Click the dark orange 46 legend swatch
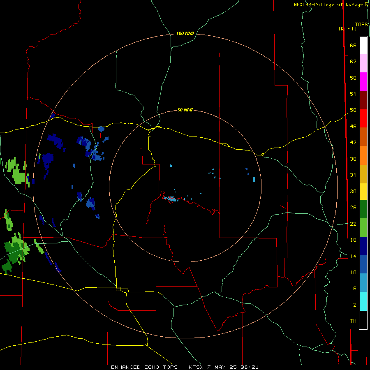The image size is (370, 370). (x=363, y=137)
